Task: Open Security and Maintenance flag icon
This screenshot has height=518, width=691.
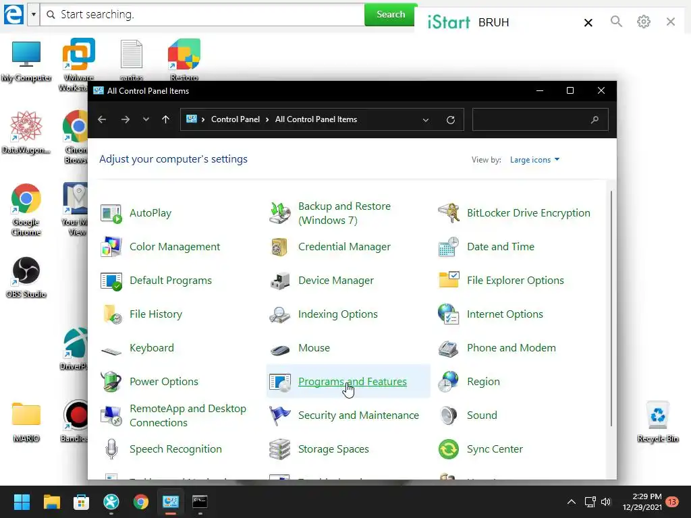Action: (280, 415)
